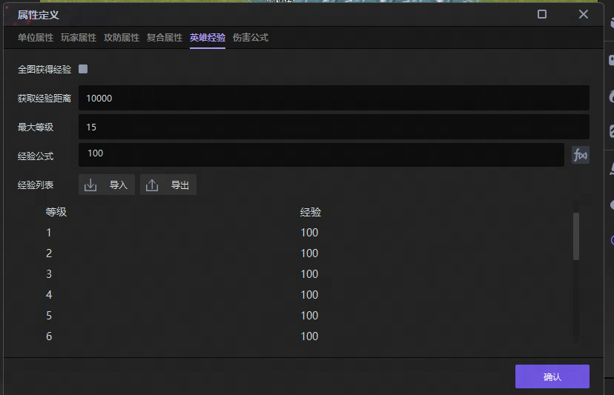Click the 英雄经验 tab
This screenshot has width=614, height=395.
point(208,38)
